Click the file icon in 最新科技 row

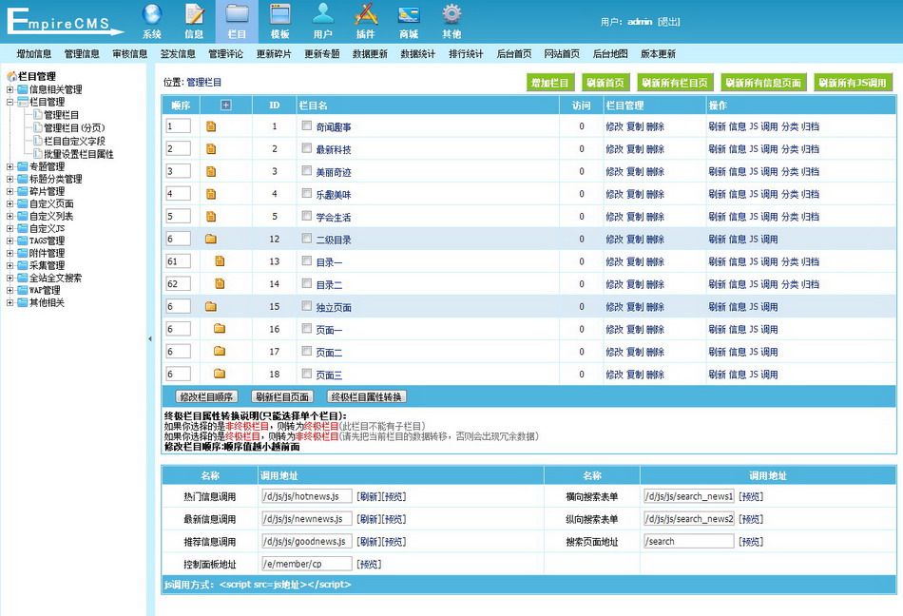(211, 148)
